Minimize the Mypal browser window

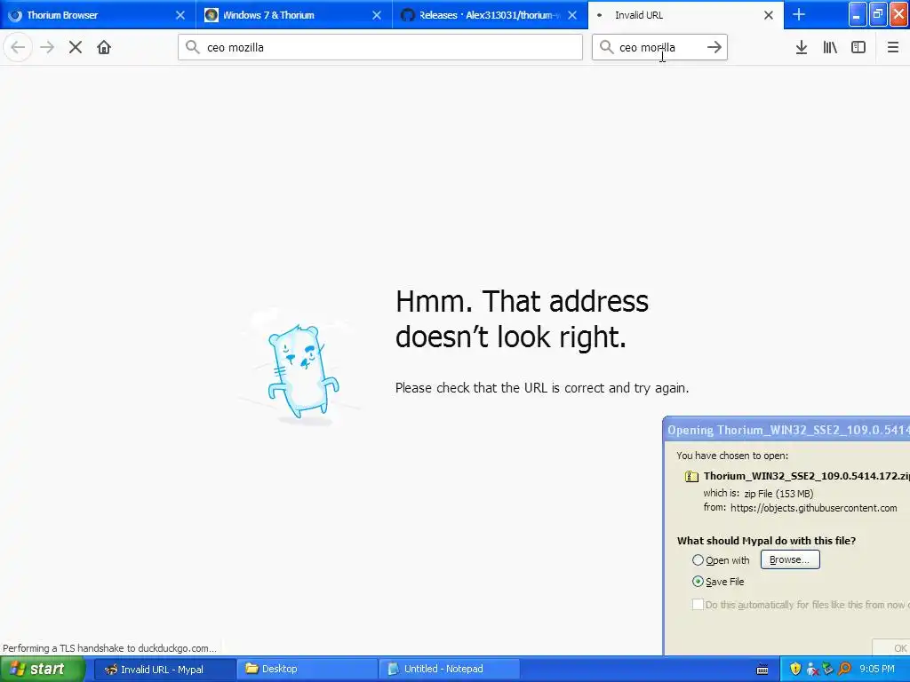coord(858,14)
